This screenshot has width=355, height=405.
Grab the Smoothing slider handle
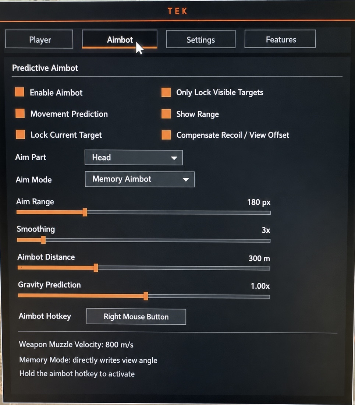point(43,240)
